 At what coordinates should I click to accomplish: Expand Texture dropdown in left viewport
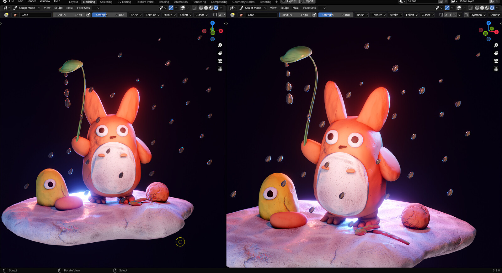point(152,15)
